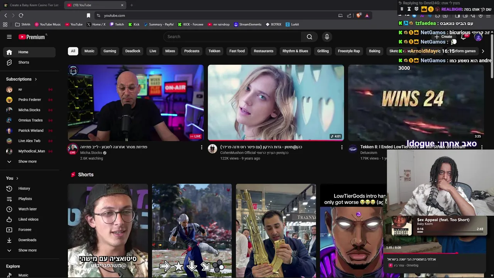Screen dimensions: 494x278
Task: Open the YouTube hamburger guide menu
Action: click(x=9, y=37)
